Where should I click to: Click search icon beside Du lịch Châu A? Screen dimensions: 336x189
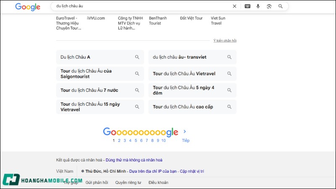coord(137,57)
